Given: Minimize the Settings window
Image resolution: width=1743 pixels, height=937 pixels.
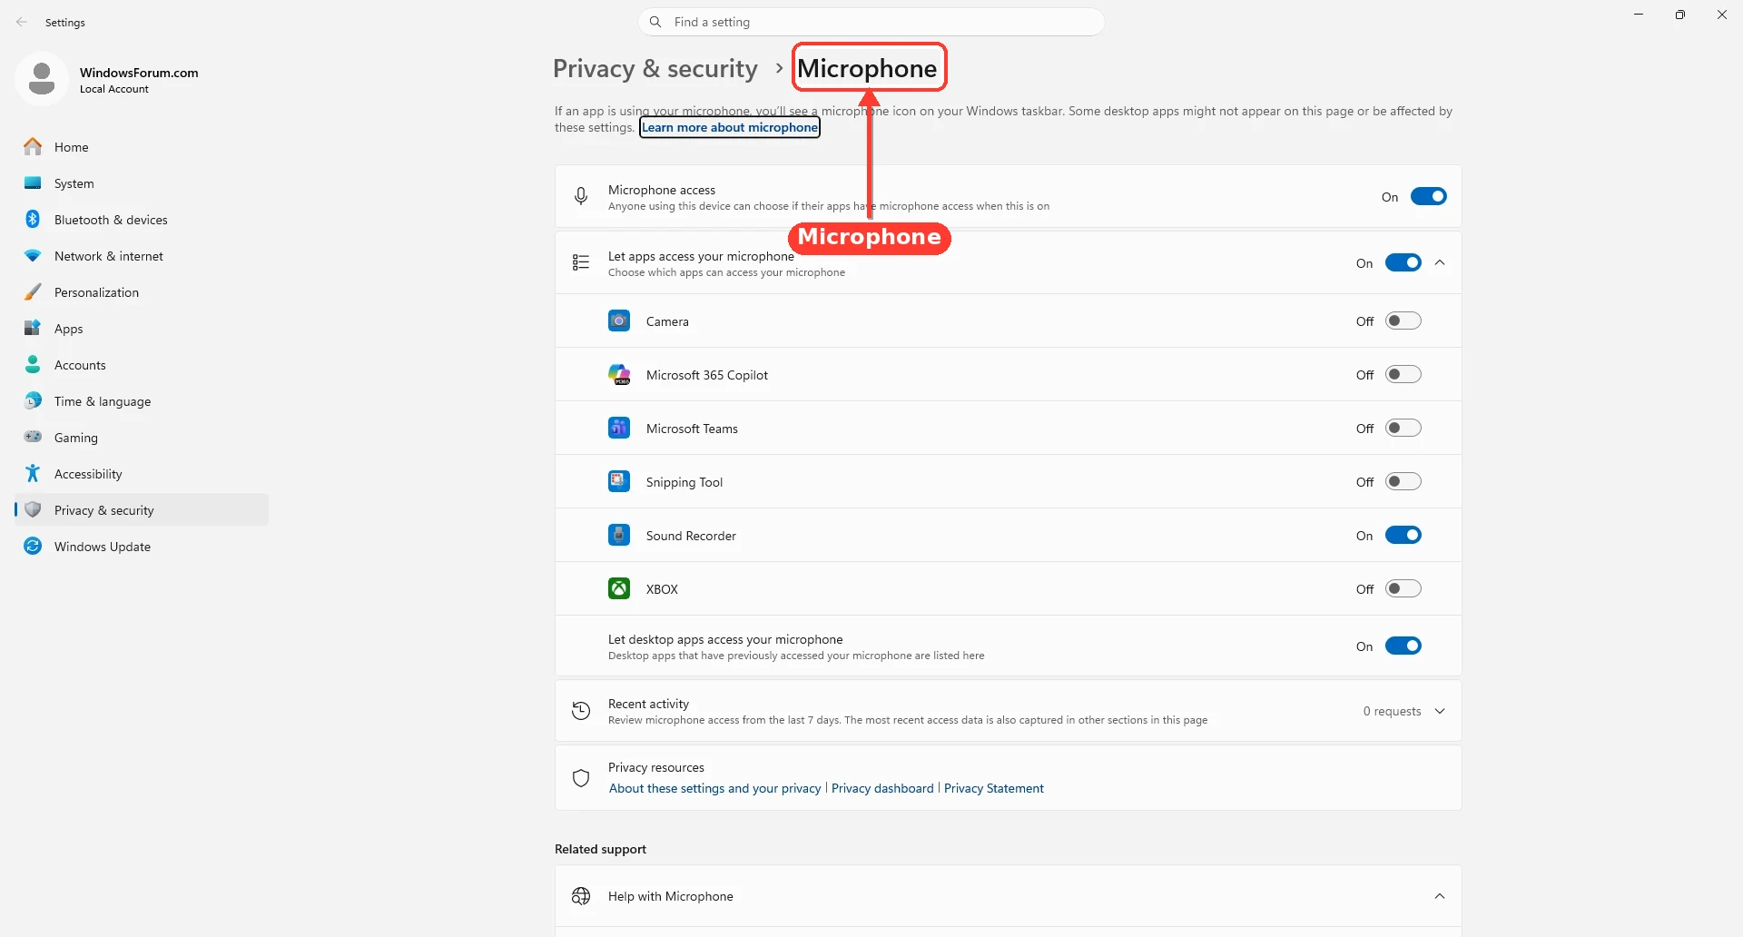Looking at the screenshot, I should tap(1639, 15).
